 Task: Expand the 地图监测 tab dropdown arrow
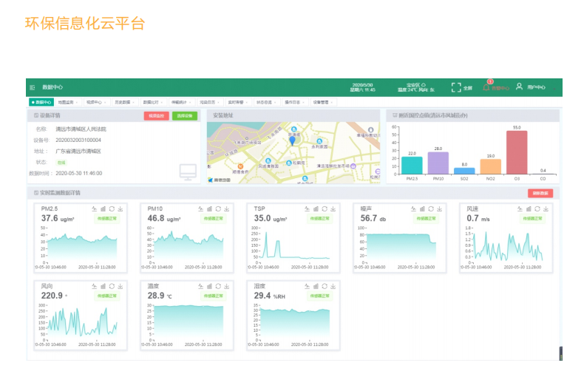[76, 103]
